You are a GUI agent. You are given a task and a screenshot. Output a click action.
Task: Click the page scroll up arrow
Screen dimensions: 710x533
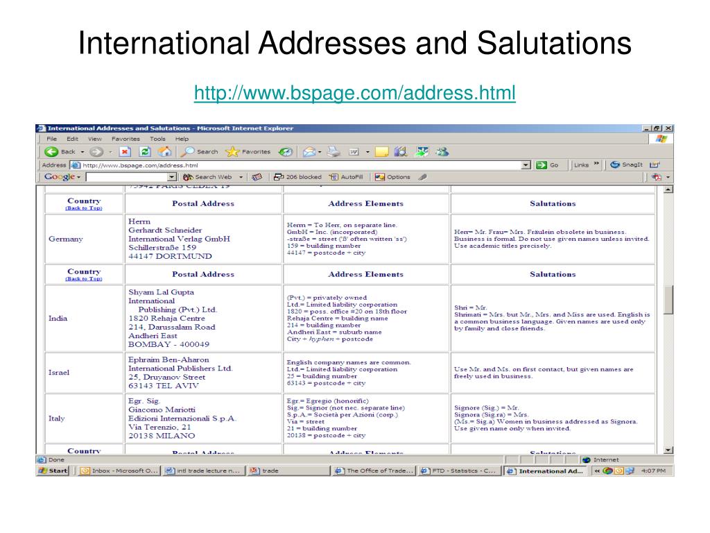[x=668, y=189]
